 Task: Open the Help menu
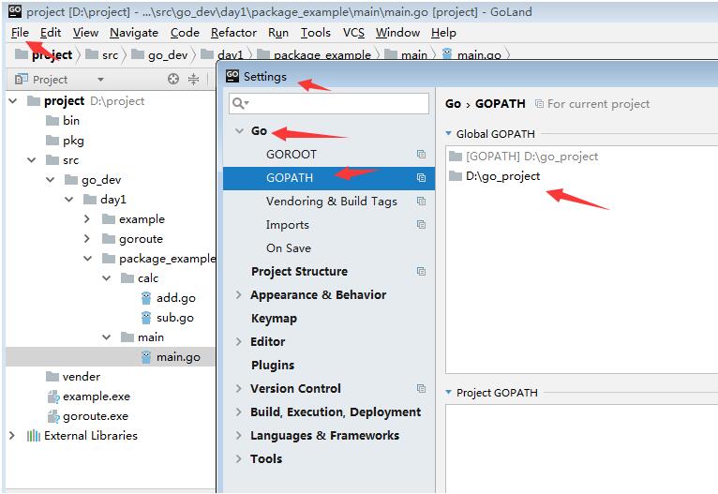(x=443, y=33)
